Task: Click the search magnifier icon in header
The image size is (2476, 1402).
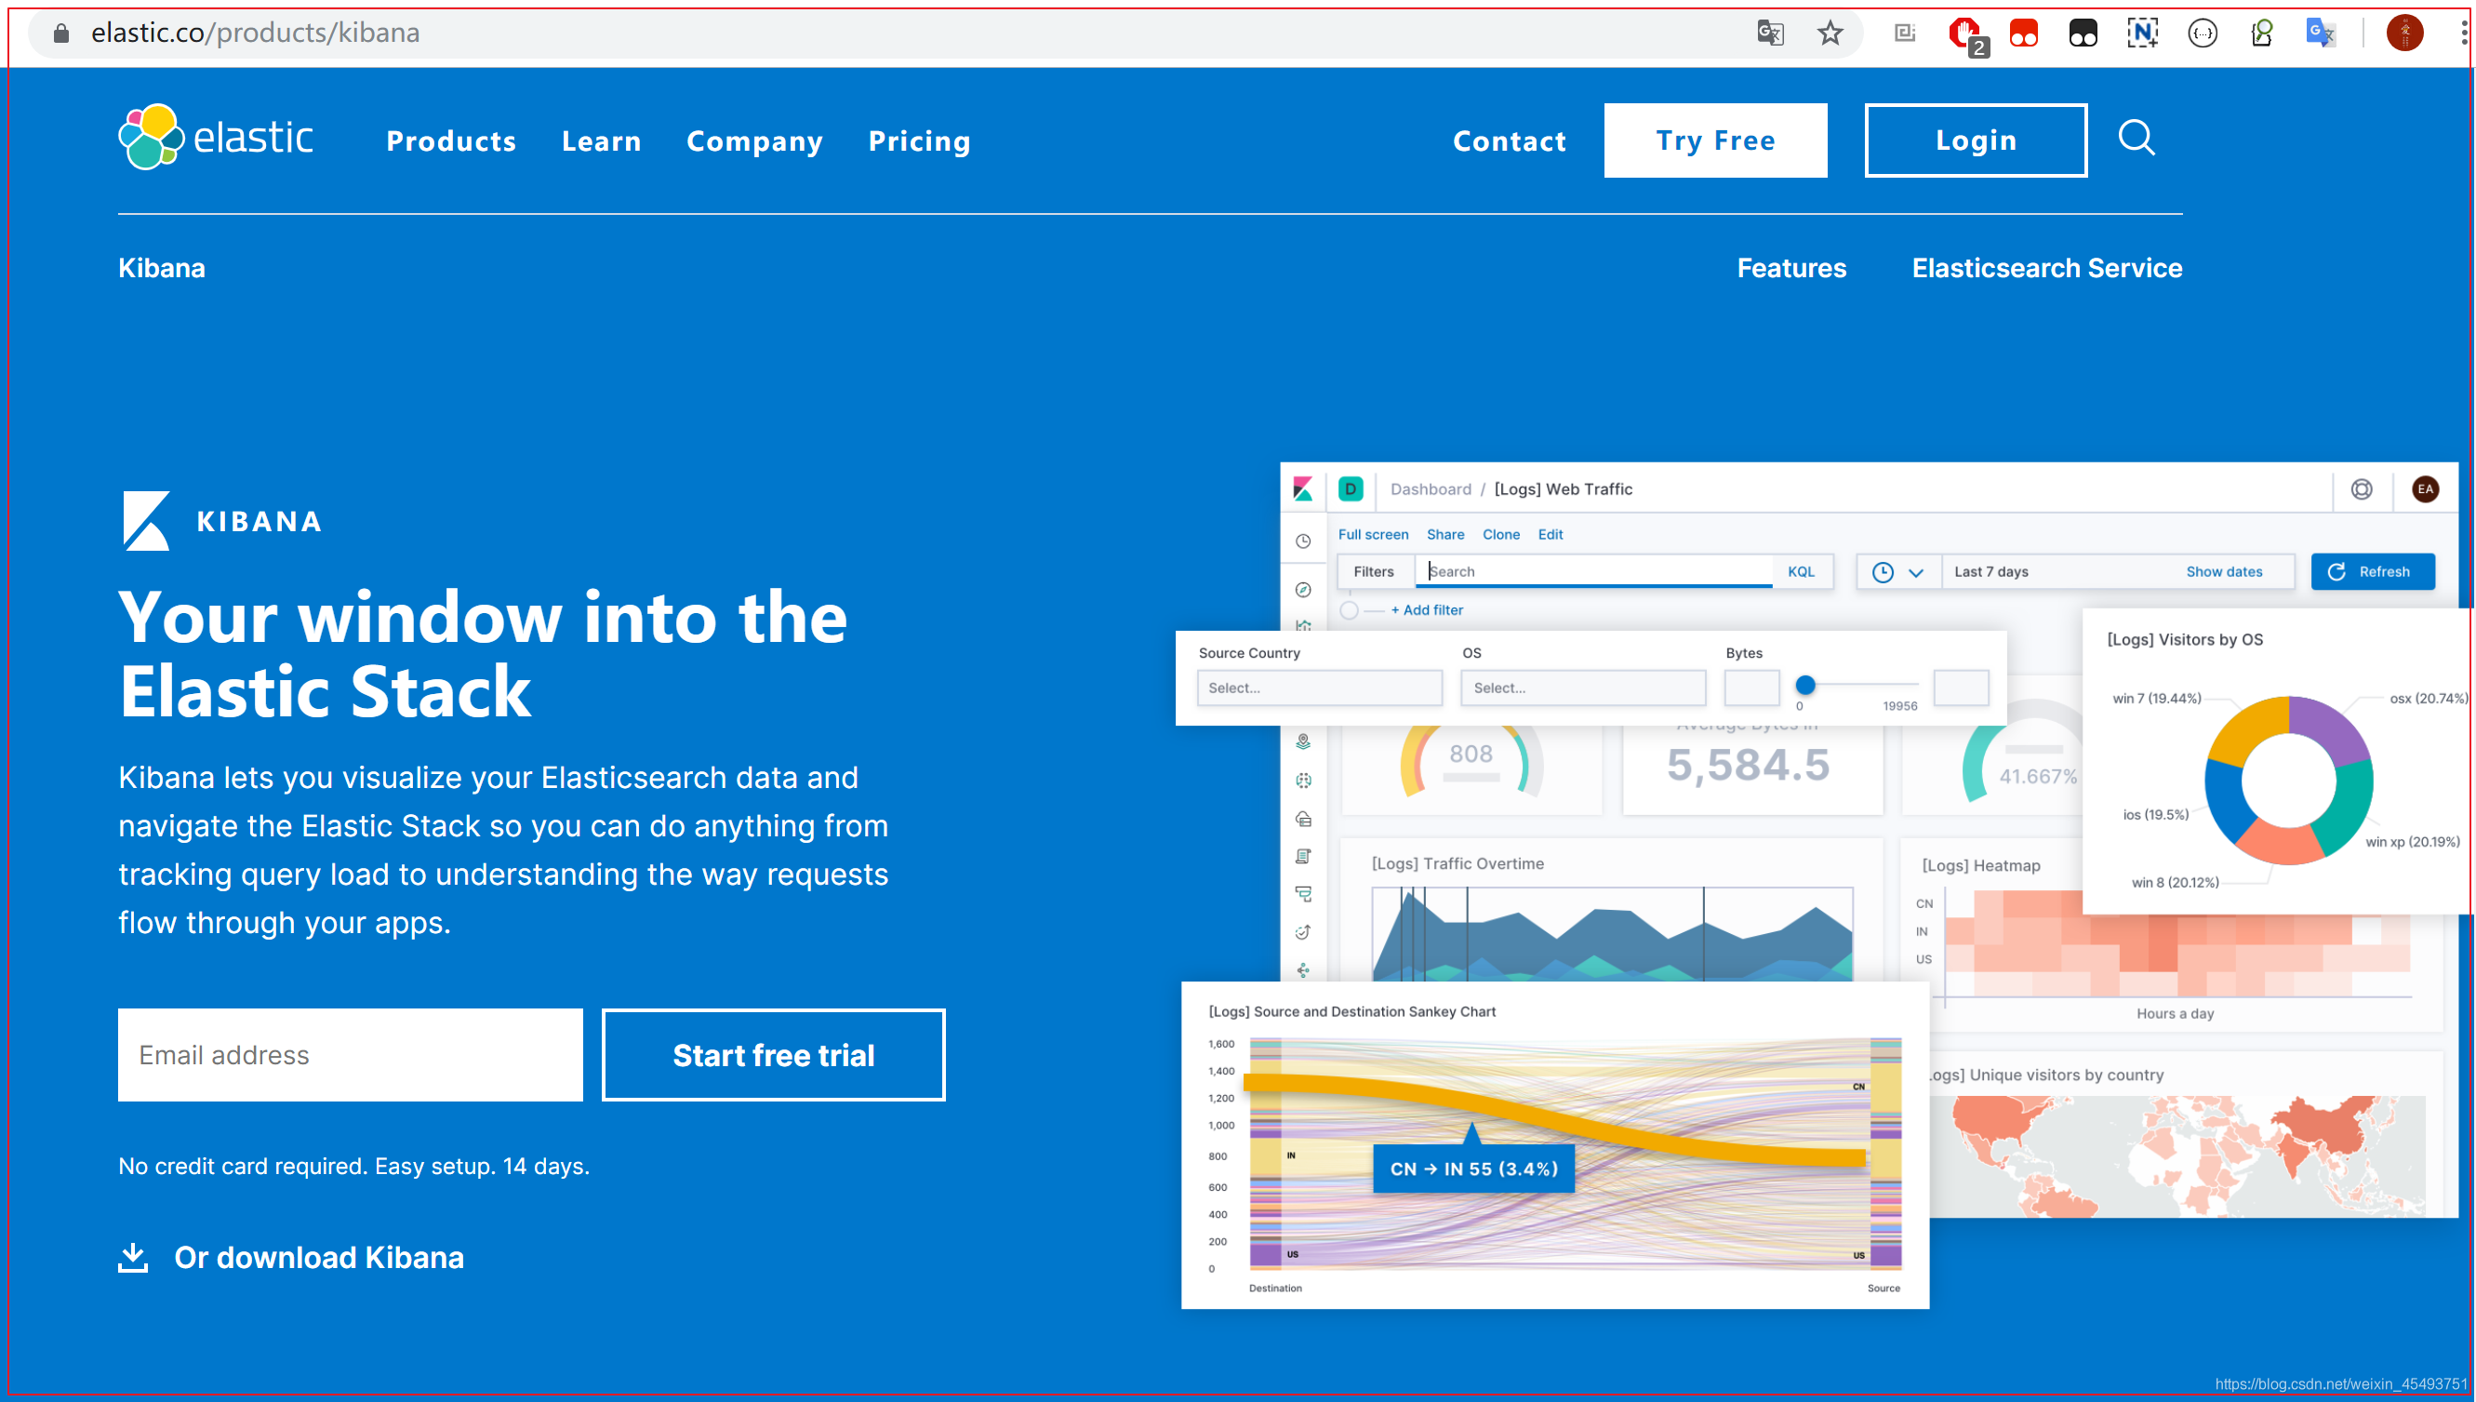Action: pyautogui.click(x=2136, y=139)
